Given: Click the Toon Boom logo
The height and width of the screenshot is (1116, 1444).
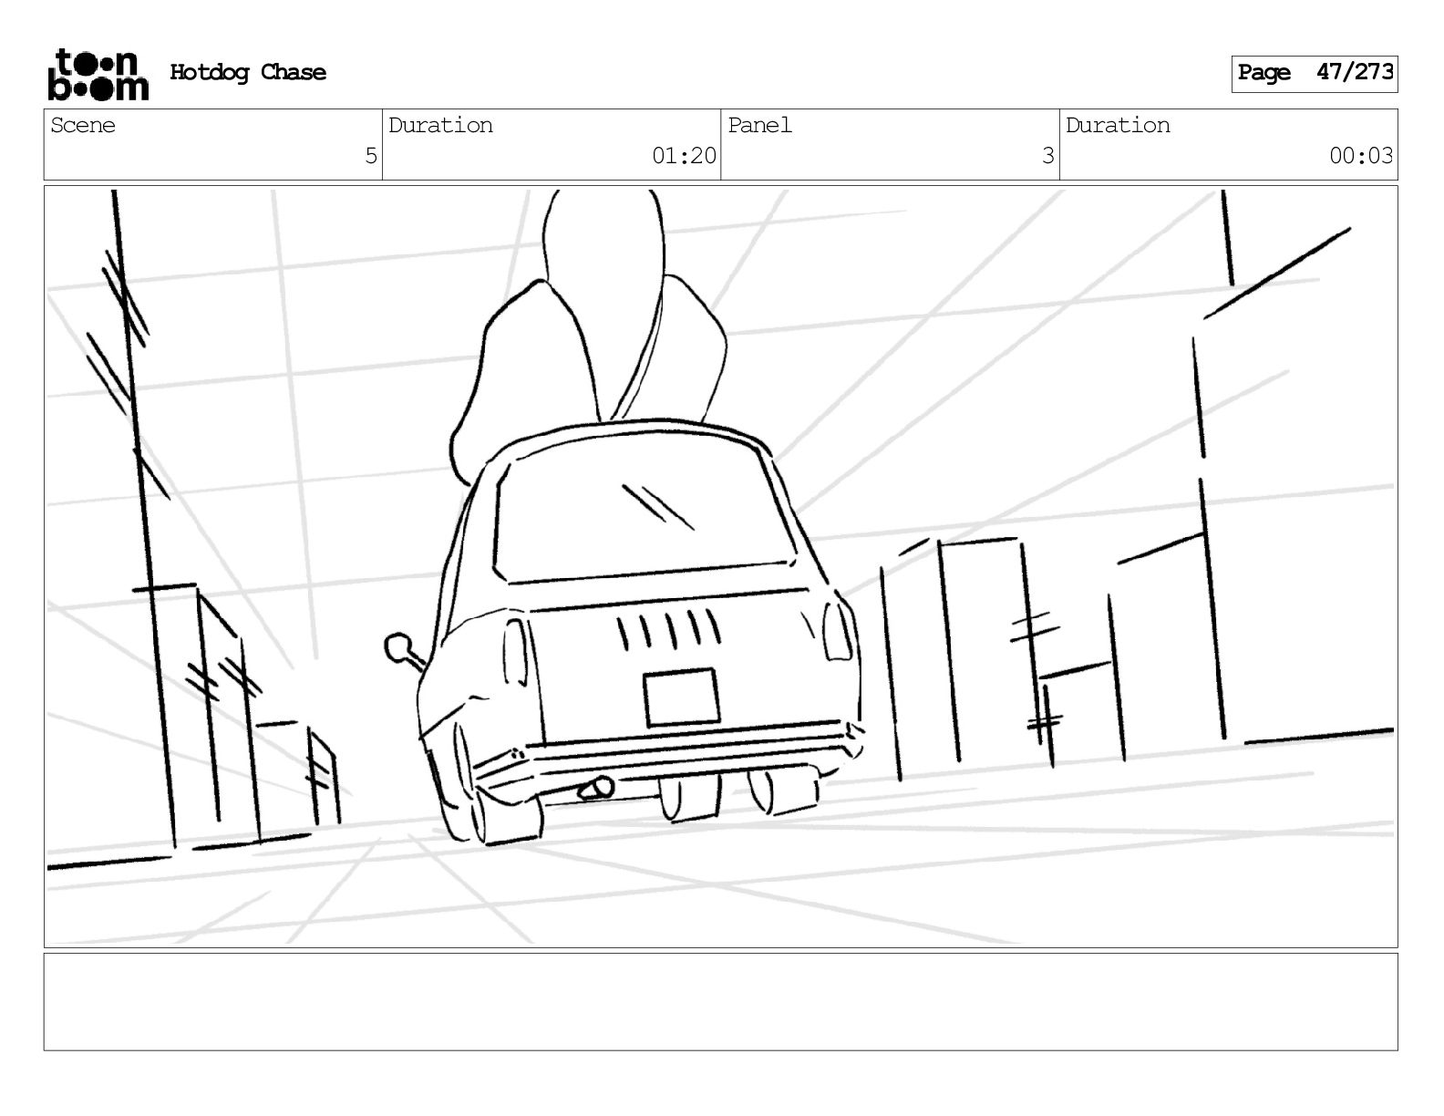Looking at the screenshot, I should (98, 74).
